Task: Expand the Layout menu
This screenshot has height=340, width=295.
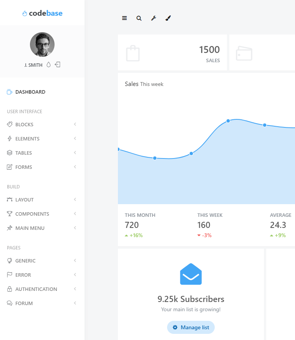Action: [24, 200]
